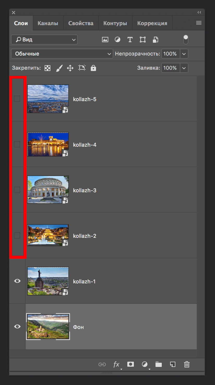The height and width of the screenshot is (385, 215).
Task: Turn layer filtering on or off switch
Action: (x=186, y=40)
